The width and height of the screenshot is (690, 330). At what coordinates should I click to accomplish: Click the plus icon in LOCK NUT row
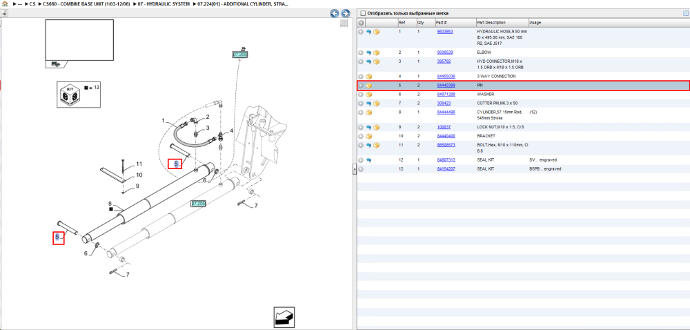click(361, 127)
